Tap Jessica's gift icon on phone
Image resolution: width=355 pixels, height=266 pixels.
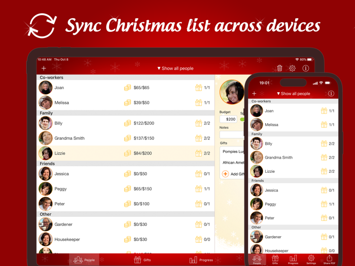click(x=324, y=190)
